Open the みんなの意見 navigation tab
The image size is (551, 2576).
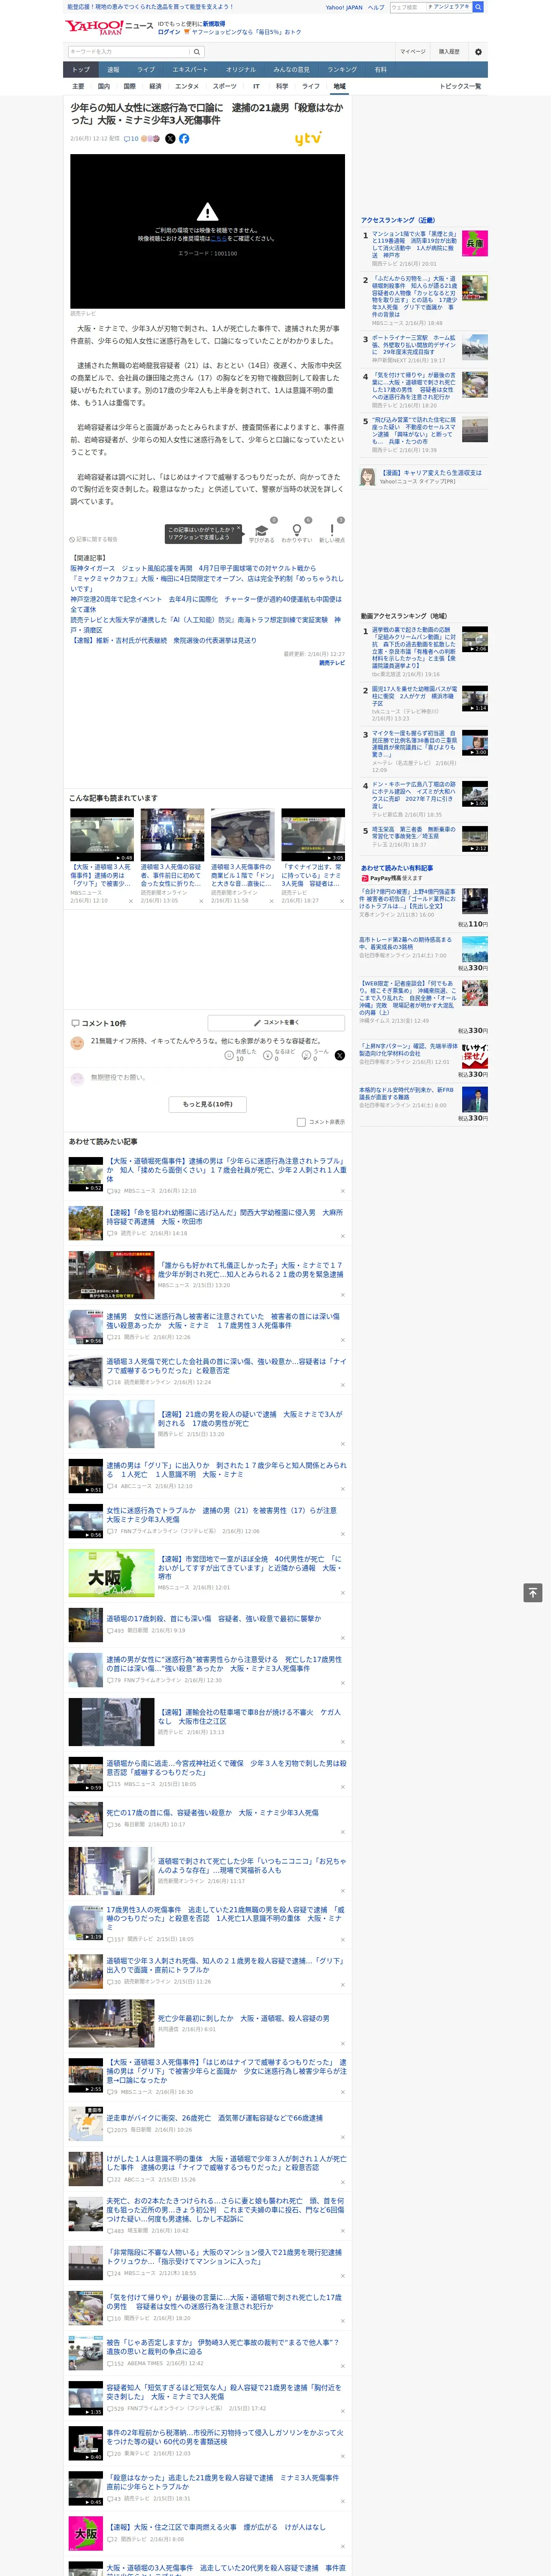pos(291,69)
